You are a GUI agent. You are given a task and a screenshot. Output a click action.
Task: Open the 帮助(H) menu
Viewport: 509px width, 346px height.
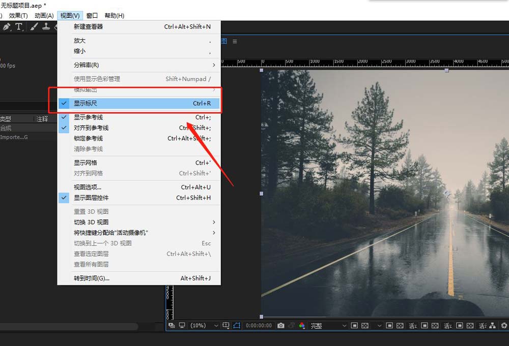114,16
